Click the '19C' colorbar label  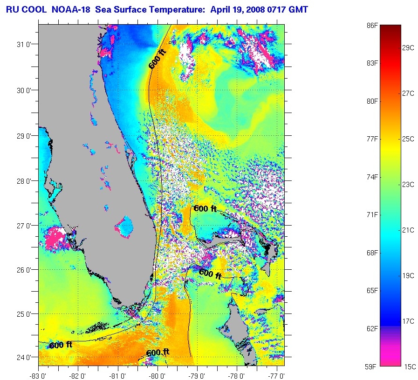click(408, 276)
